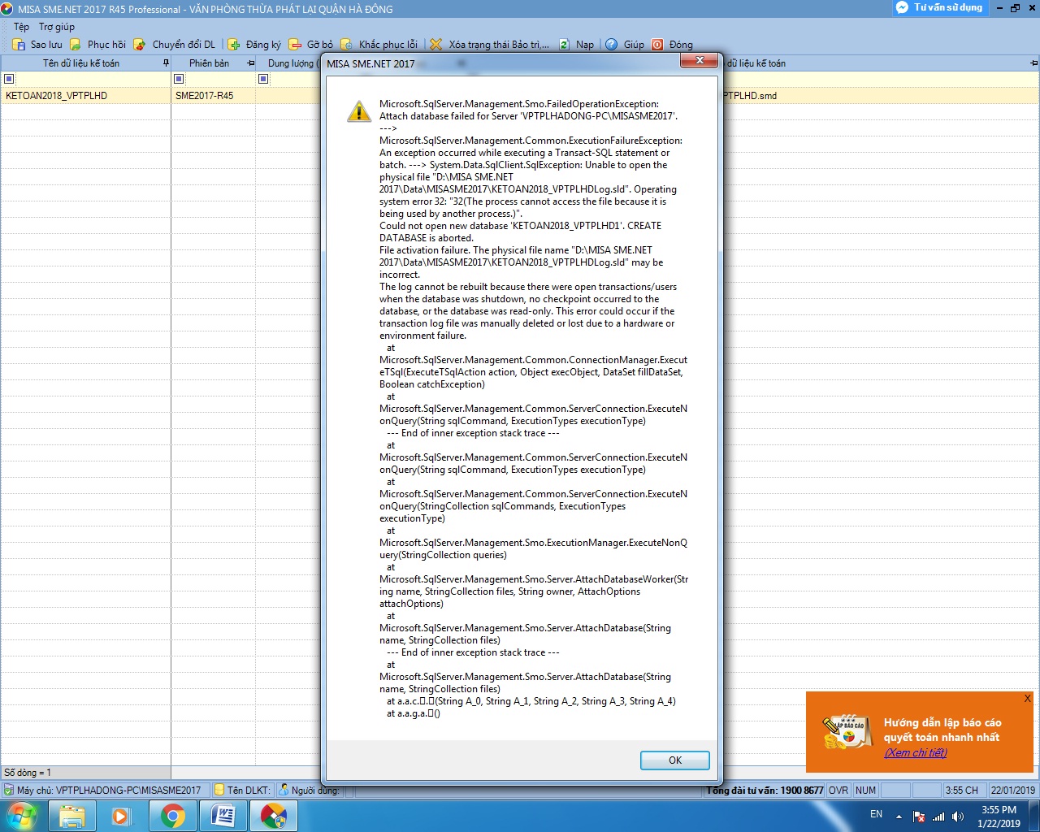
Task: Close the MISA SME.NET 2017 error dialog
Action: (x=699, y=61)
